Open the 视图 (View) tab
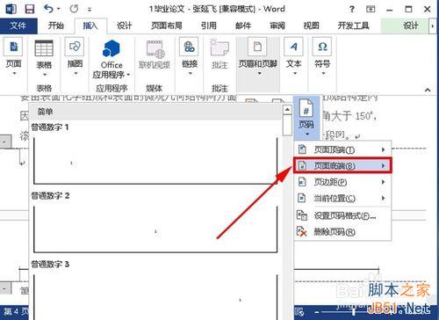Viewport: 439px width, 320px height. click(311, 25)
